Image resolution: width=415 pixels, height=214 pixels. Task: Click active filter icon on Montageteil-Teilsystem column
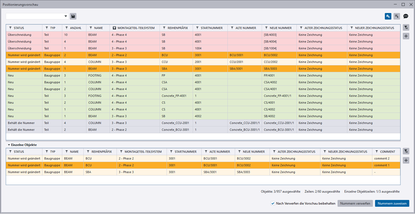click(x=115, y=28)
